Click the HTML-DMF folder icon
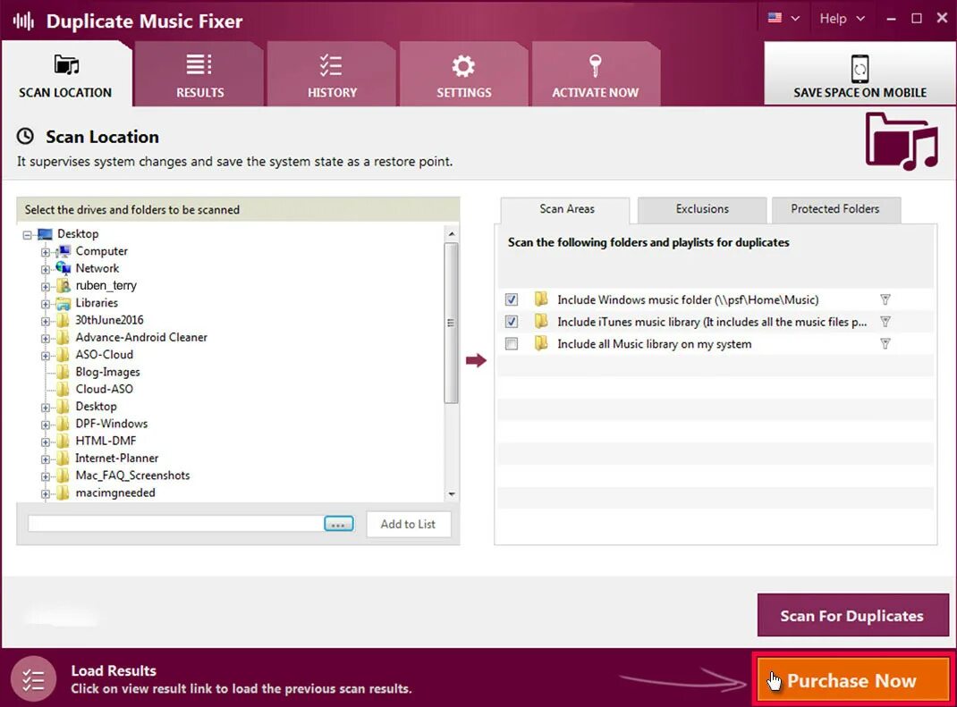 click(x=63, y=441)
